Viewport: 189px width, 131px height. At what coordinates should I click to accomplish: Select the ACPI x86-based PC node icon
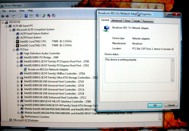[x=10, y=26]
